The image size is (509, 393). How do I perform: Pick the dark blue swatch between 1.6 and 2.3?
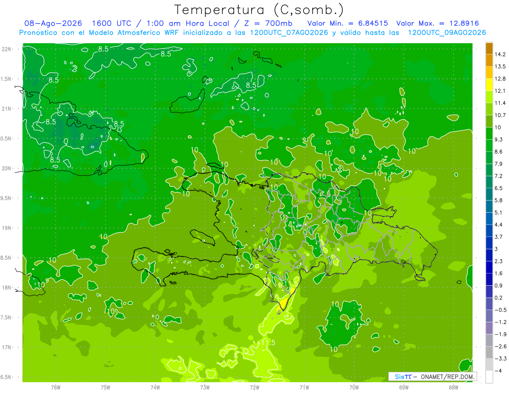489,267
